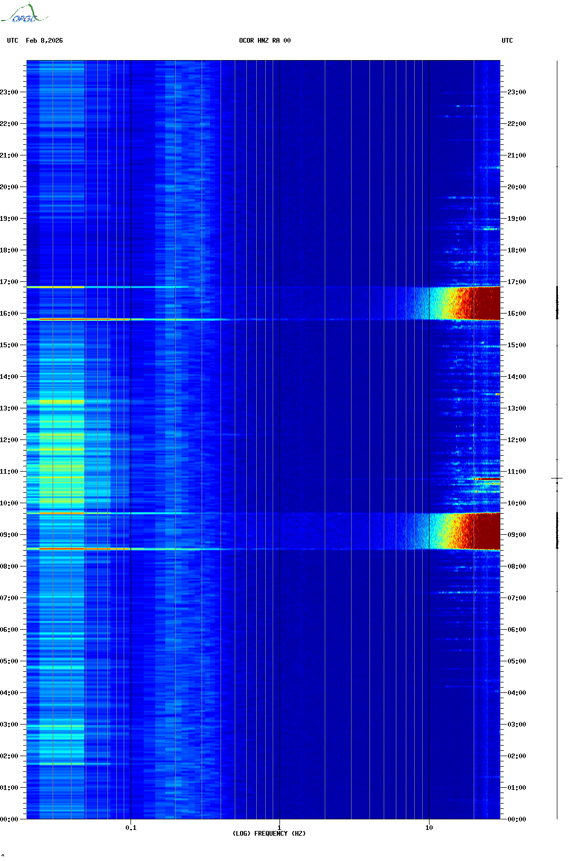580x861 pixels.
Task: Click the left axis 14:00 time label
Action: click(x=9, y=377)
